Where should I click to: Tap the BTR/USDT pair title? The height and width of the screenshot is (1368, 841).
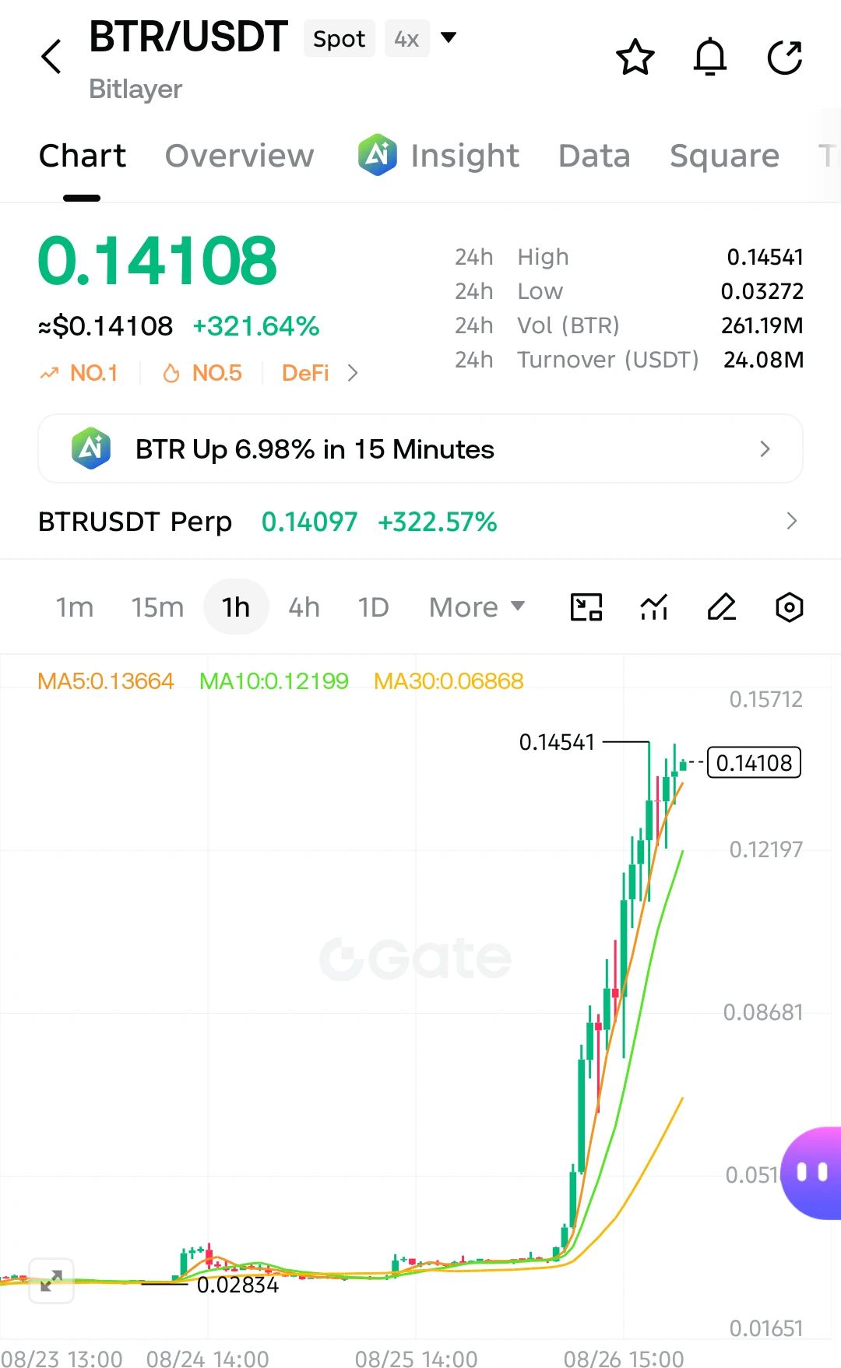click(188, 37)
